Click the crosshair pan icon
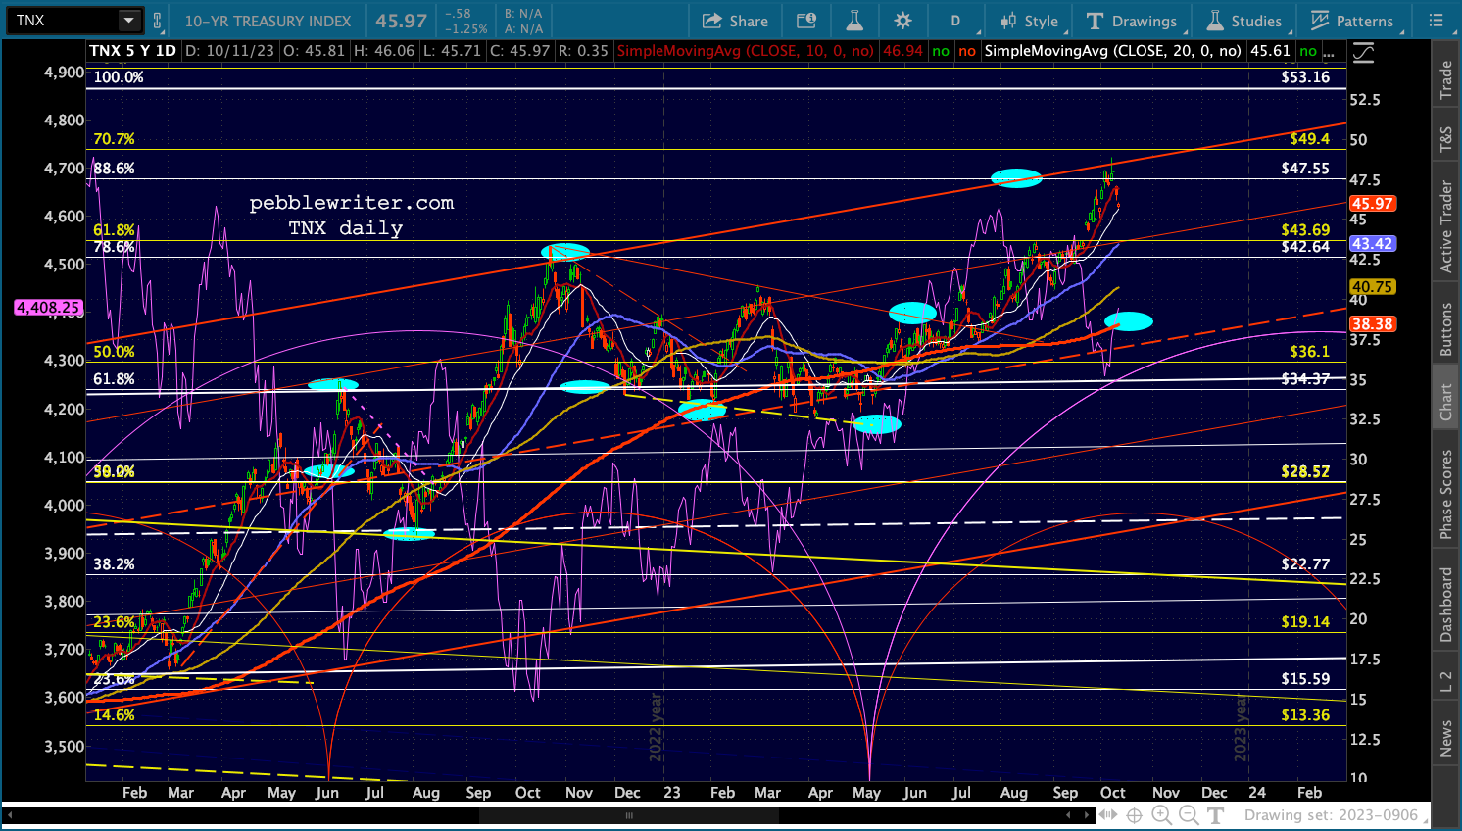This screenshot has width=1462, height=831. click(1134, 815)
